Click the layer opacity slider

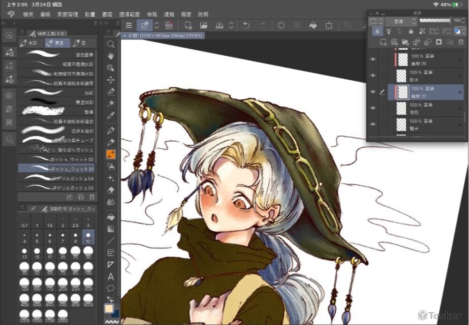click(434, 21)
